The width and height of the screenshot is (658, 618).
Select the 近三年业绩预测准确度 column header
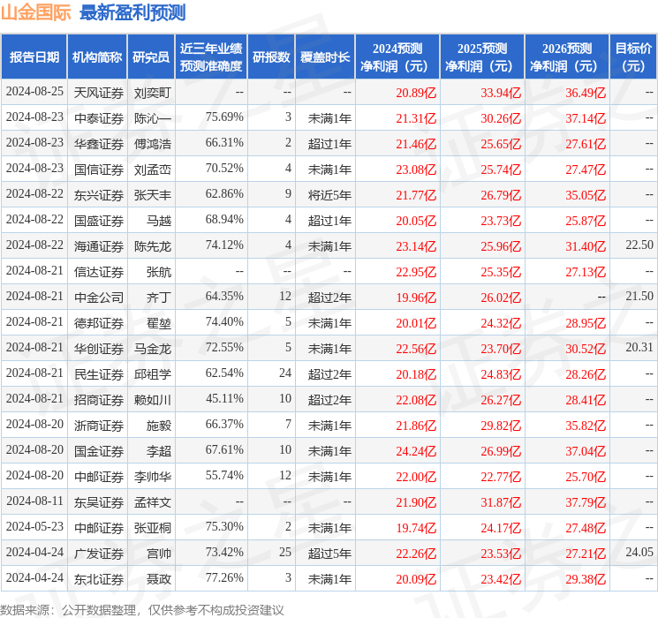211,57
